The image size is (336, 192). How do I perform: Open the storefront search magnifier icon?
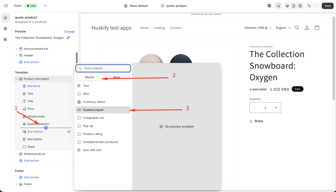[x=297, y=28]
